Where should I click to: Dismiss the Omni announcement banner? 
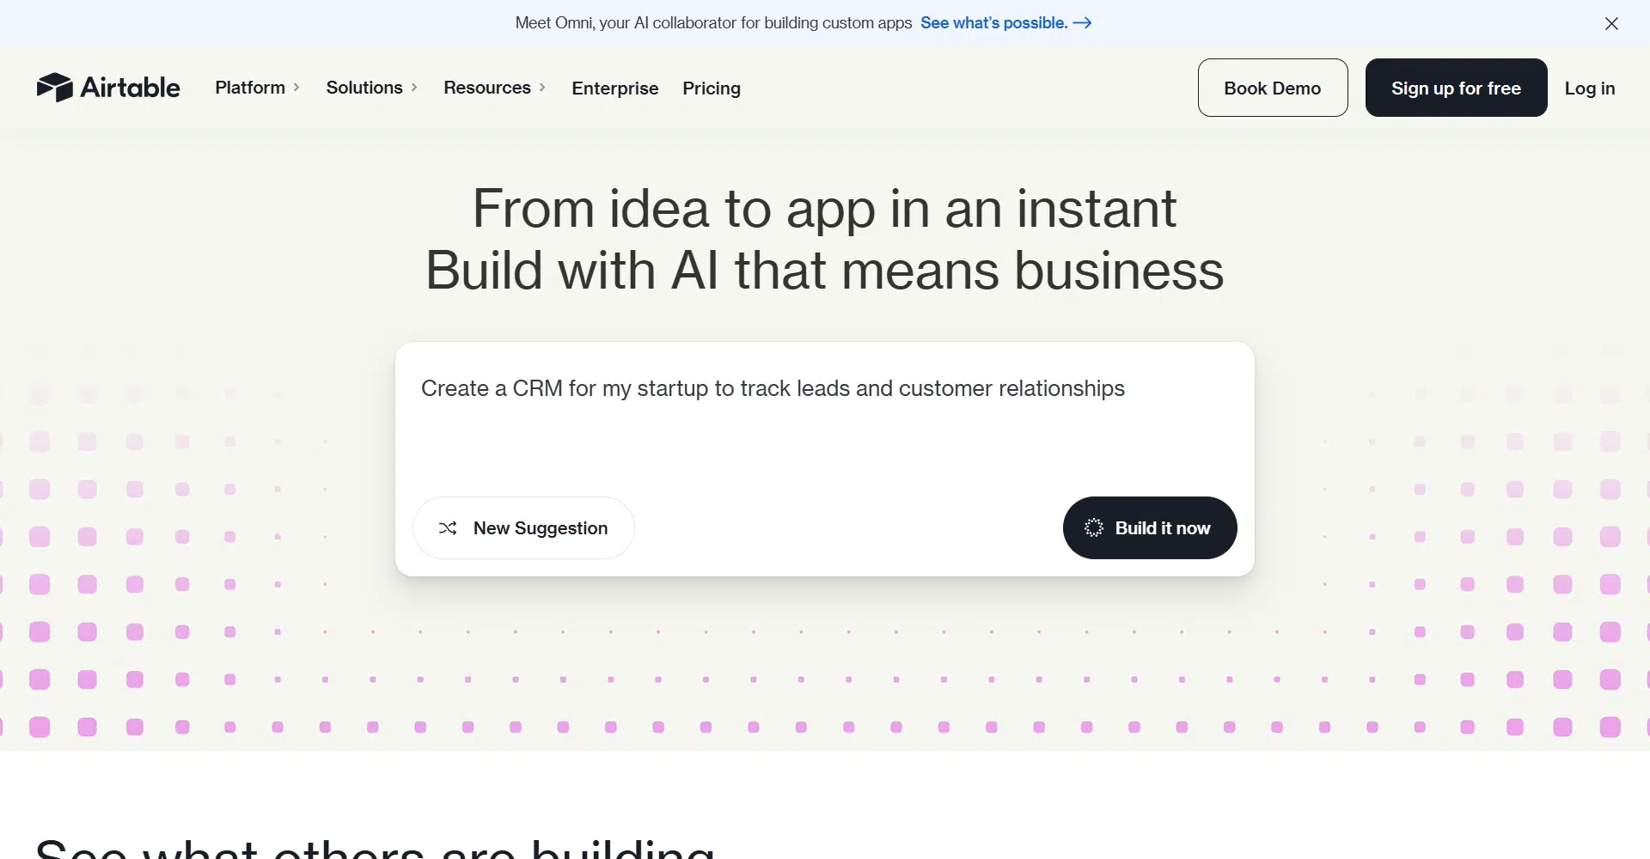(1611, 24)
